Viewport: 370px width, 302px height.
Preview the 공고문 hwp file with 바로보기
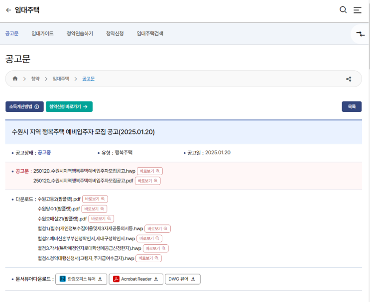click(150, 171)
